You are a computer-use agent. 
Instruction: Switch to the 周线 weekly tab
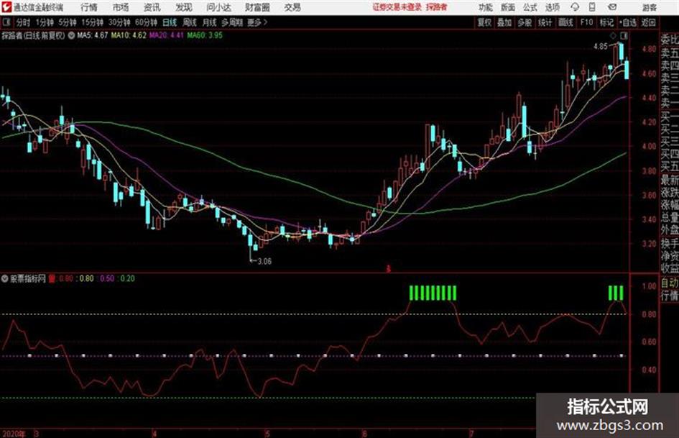click(190, 22)
